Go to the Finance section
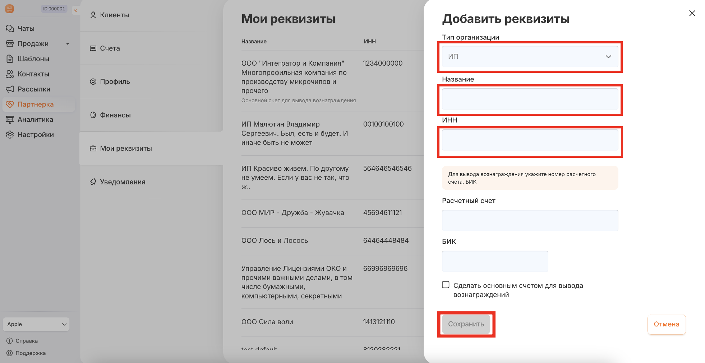The width and height of the screenshot is (705, 363). click(115, 115)
